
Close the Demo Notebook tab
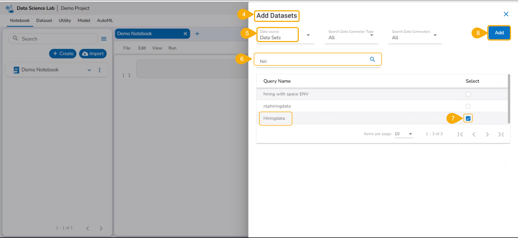click(x=185, y=34)
